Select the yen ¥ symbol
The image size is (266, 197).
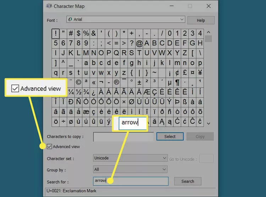(200, 73)
